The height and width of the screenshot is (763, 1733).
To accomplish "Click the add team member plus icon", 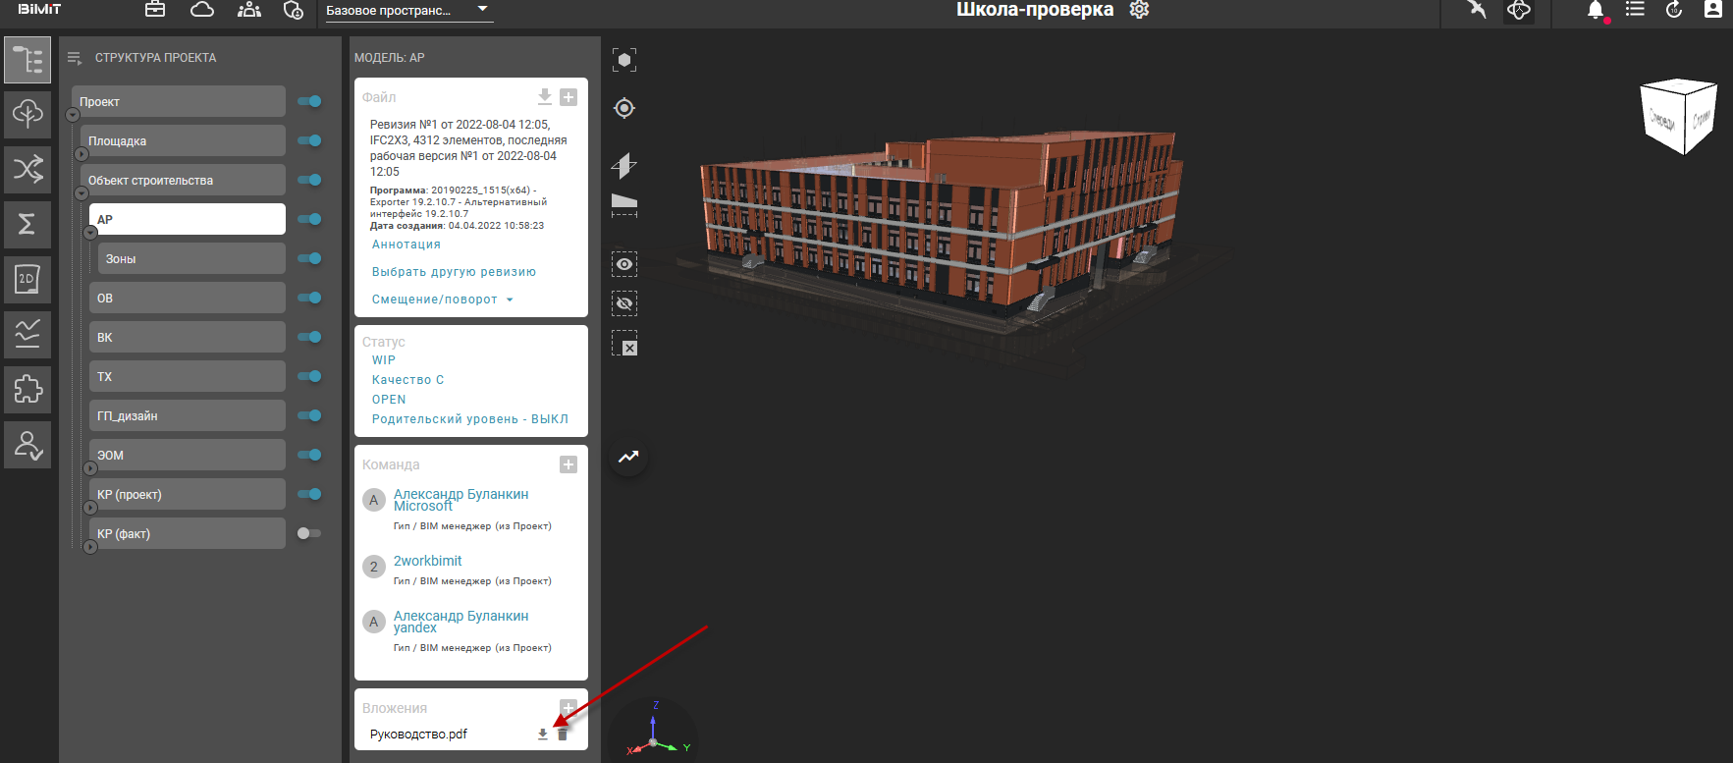I will pyautogui.click(x=568, y=464).
